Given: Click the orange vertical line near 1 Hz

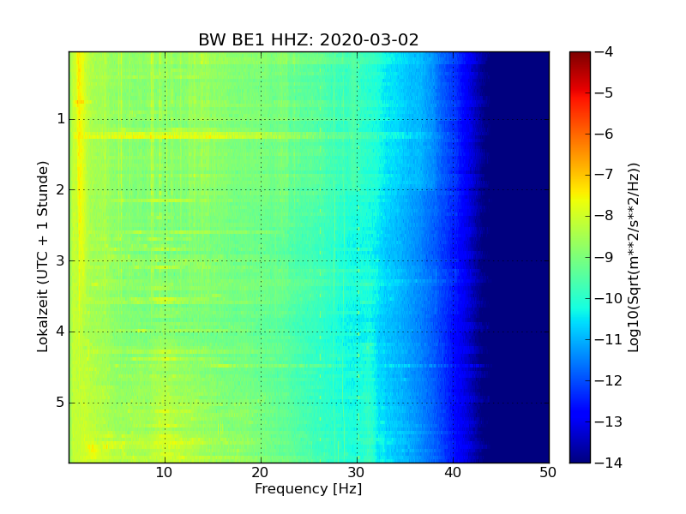Looking at the screenshot, I should pyautogui.click(x=80, y=175).
